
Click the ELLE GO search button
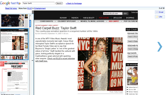[x=125, y=13]
